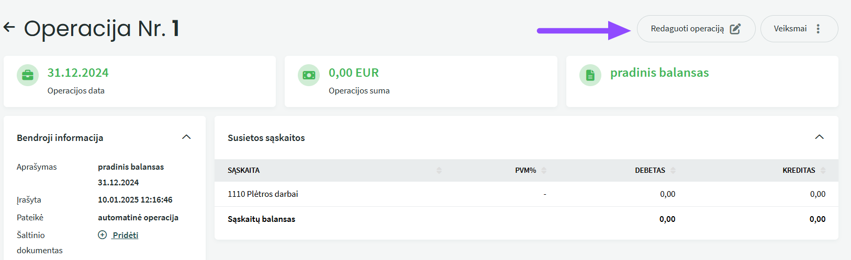Screen dimensions: 851x260
Task: Go back using the left arrow
Action: [9, 27]
